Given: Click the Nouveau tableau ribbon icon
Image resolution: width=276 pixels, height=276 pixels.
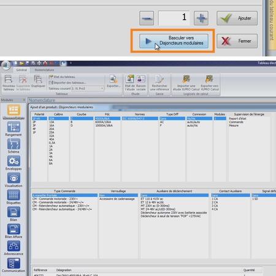Looking at the screenshot, I should [9, 79].
